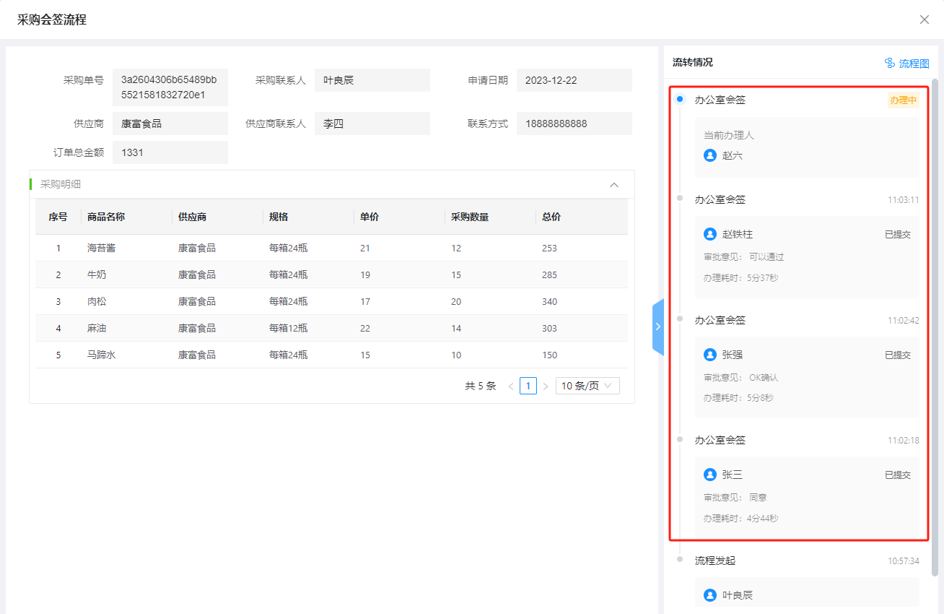Click 张三 user avatar icon

tap(710, 475)
